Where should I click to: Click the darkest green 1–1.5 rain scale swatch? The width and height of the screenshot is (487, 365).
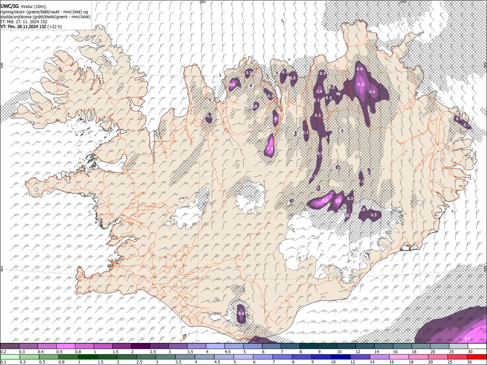(x=88, y=357)
